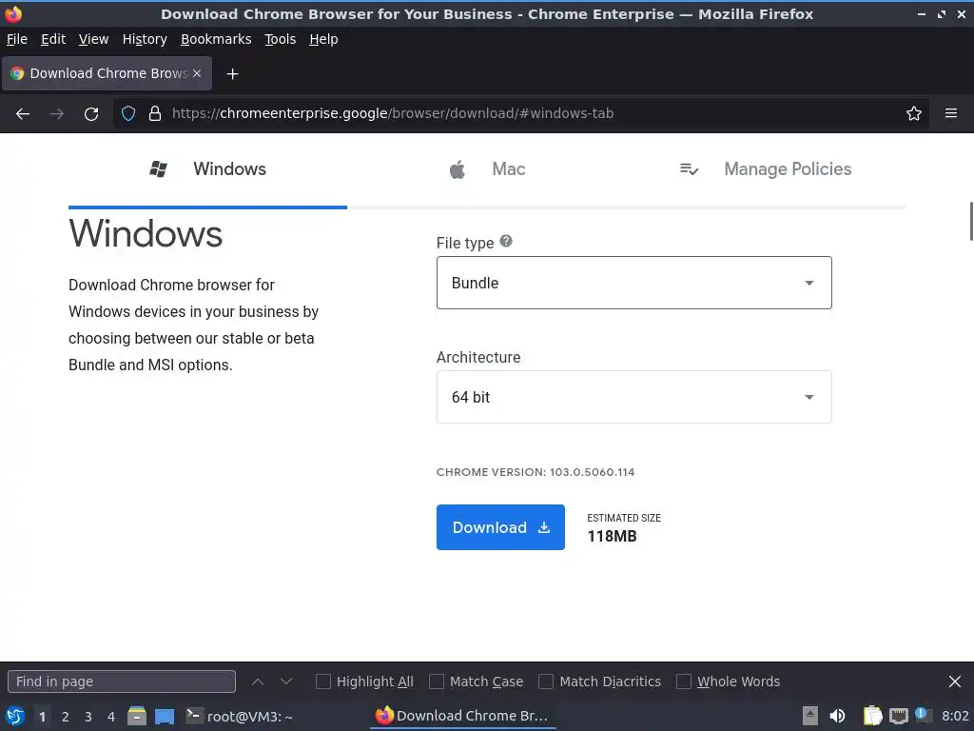Open the Firefox hamburger application menu
The image size is (974, 731).
[951, 113]
